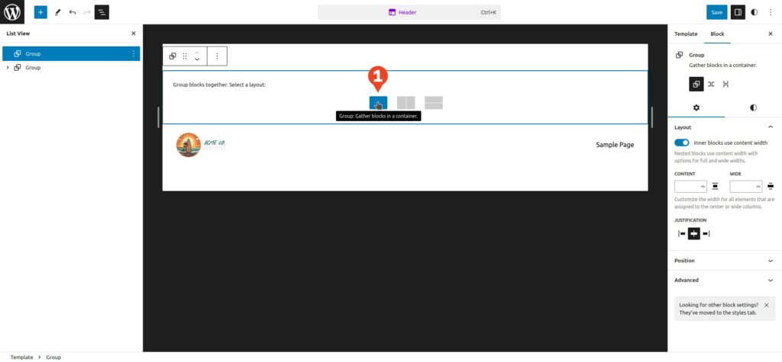The height and width of the screenshot is (362, 782).
Task: Open the global Styles half-circle icon
Action: point(755,12)
